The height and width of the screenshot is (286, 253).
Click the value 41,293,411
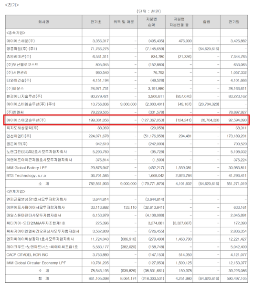click(237, 175)
